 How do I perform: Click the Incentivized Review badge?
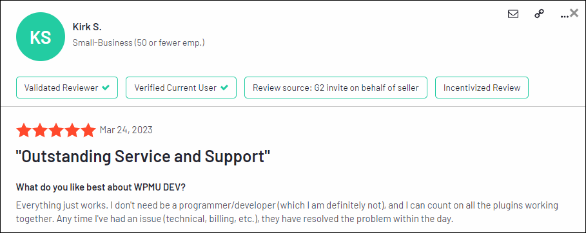[482, 88]
